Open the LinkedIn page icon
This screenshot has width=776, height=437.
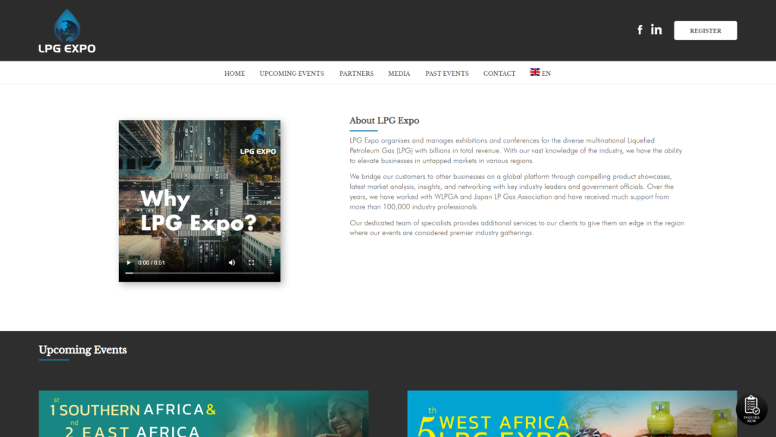point(656,30)
